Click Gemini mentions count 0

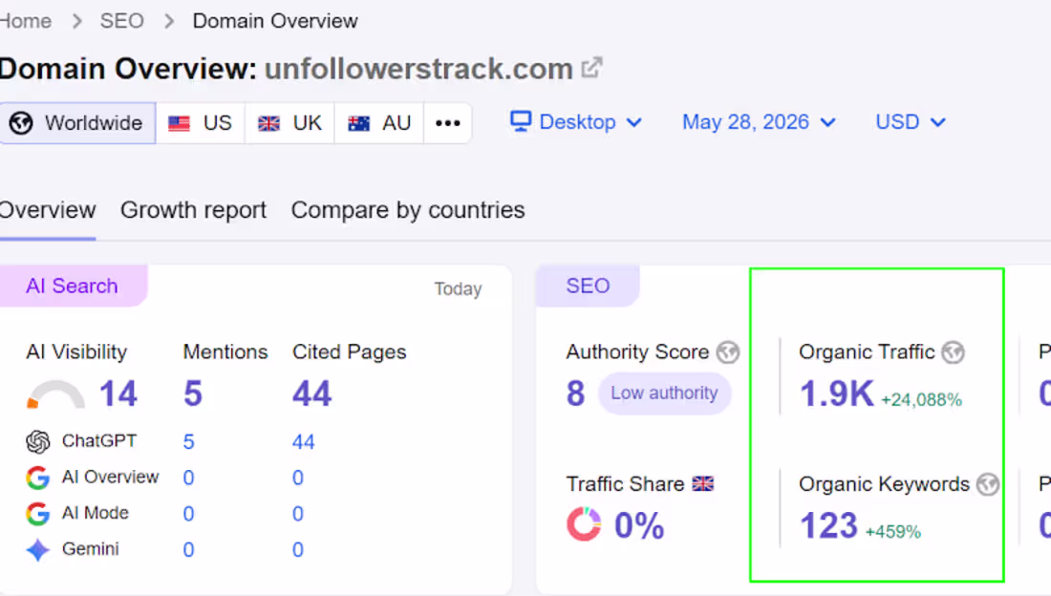[188, 550]
